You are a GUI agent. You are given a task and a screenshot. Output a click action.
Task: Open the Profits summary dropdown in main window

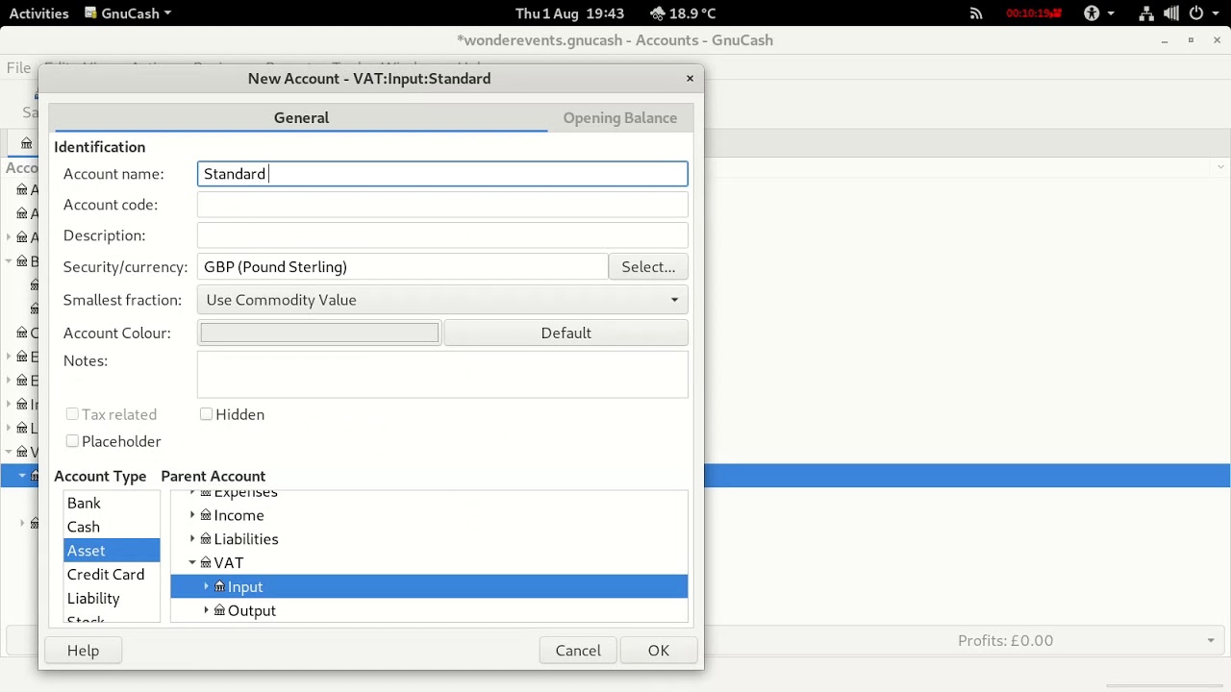pyautogui.click(x=1211, y=641)
